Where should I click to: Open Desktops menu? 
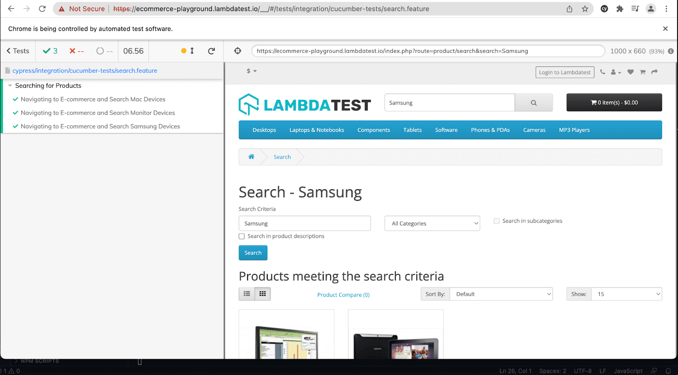click(264, 130)
